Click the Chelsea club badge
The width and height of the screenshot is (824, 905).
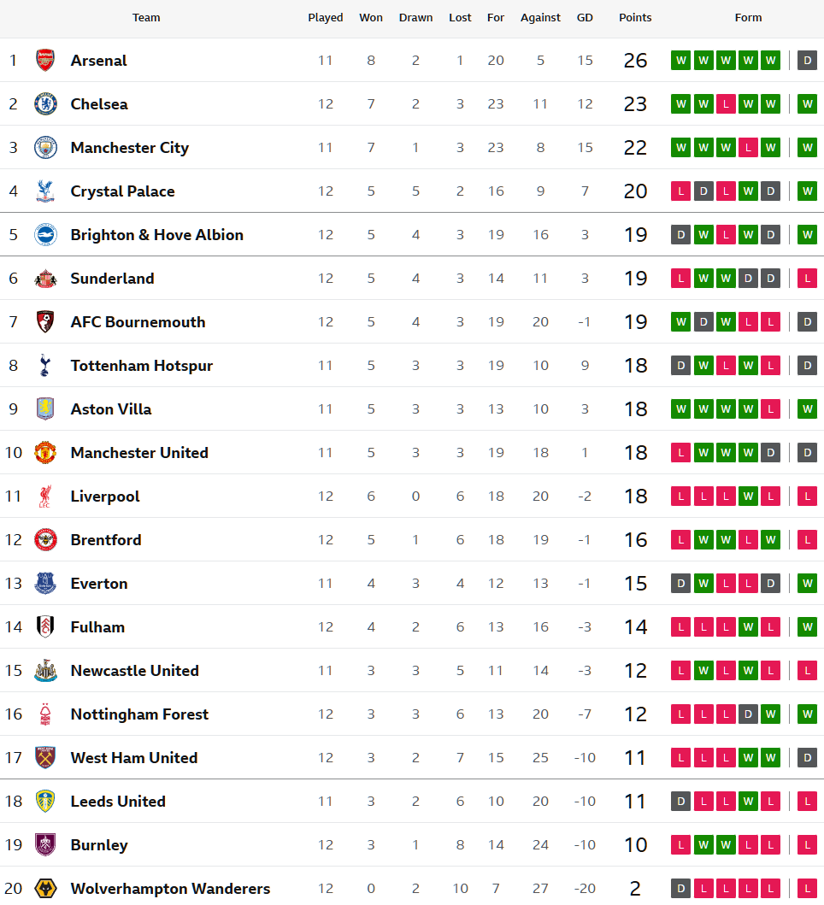tap(45, 103)
